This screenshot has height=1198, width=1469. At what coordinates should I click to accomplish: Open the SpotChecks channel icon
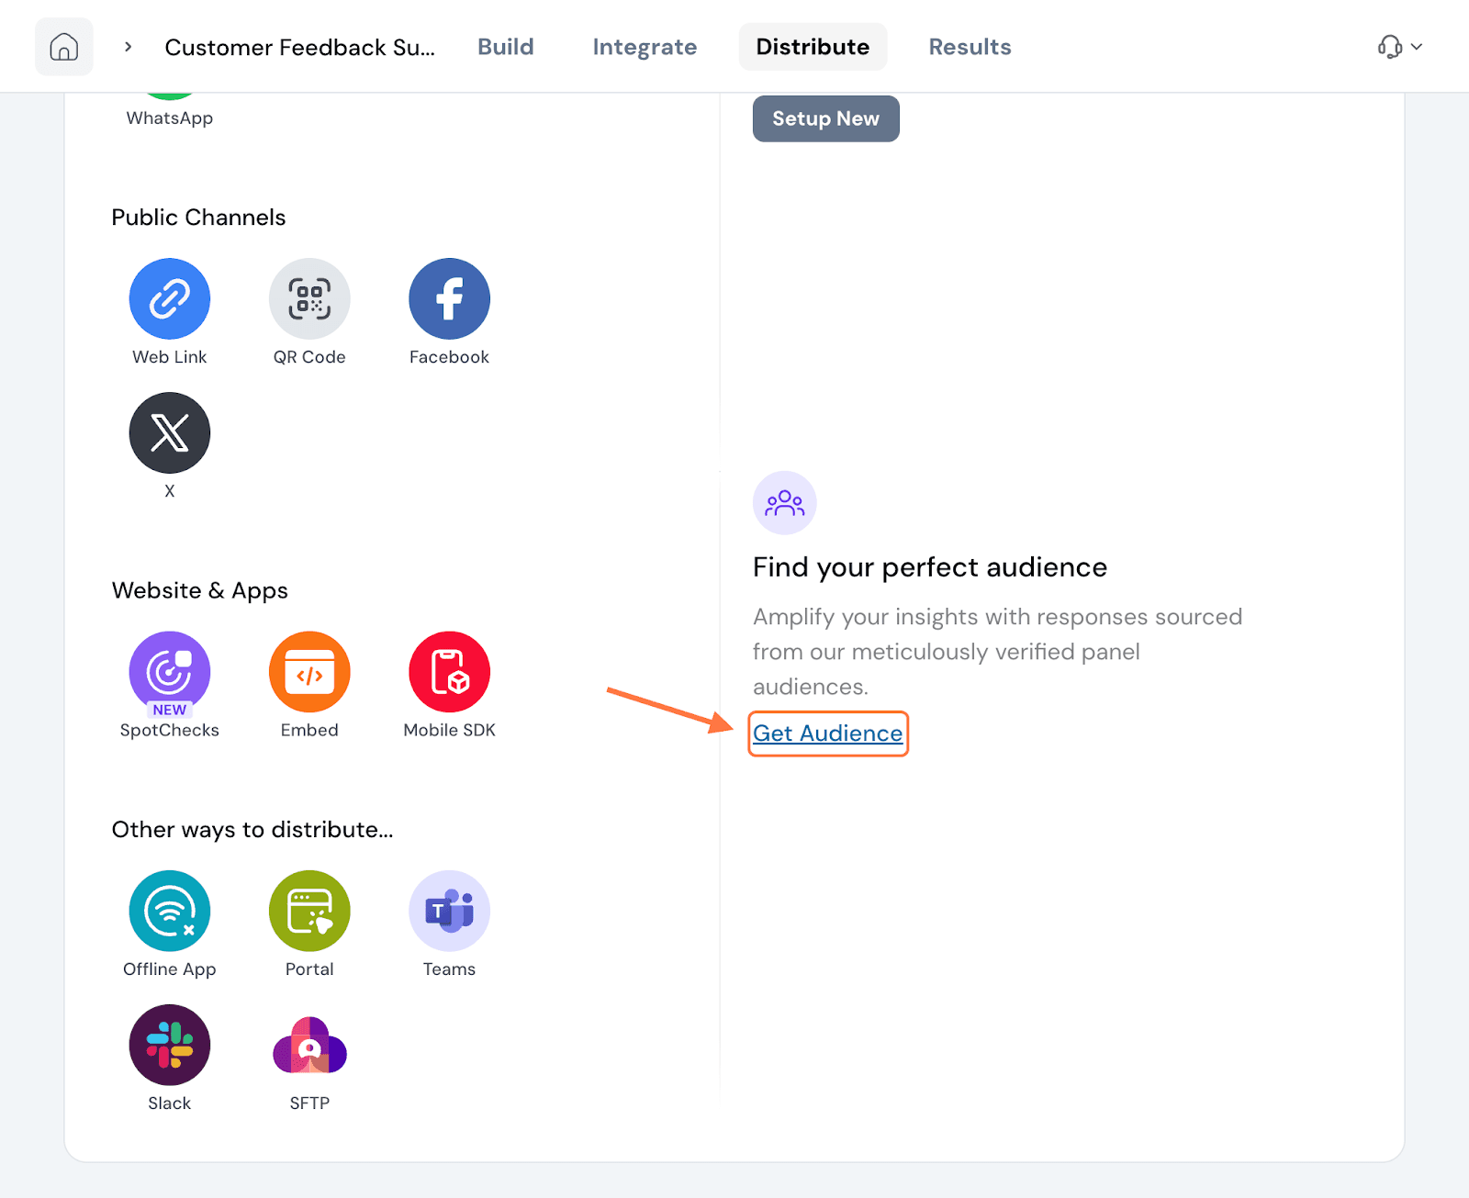(170, 672)
